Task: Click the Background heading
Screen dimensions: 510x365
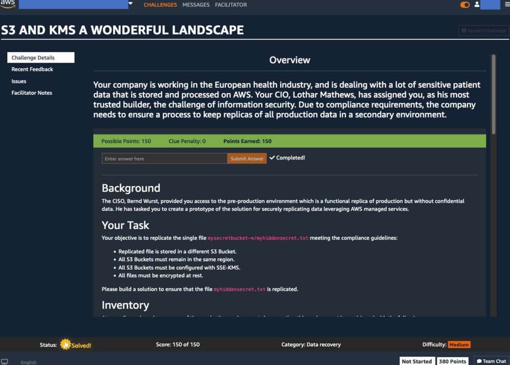Action: pyautogui.click(x=131, y=188)
